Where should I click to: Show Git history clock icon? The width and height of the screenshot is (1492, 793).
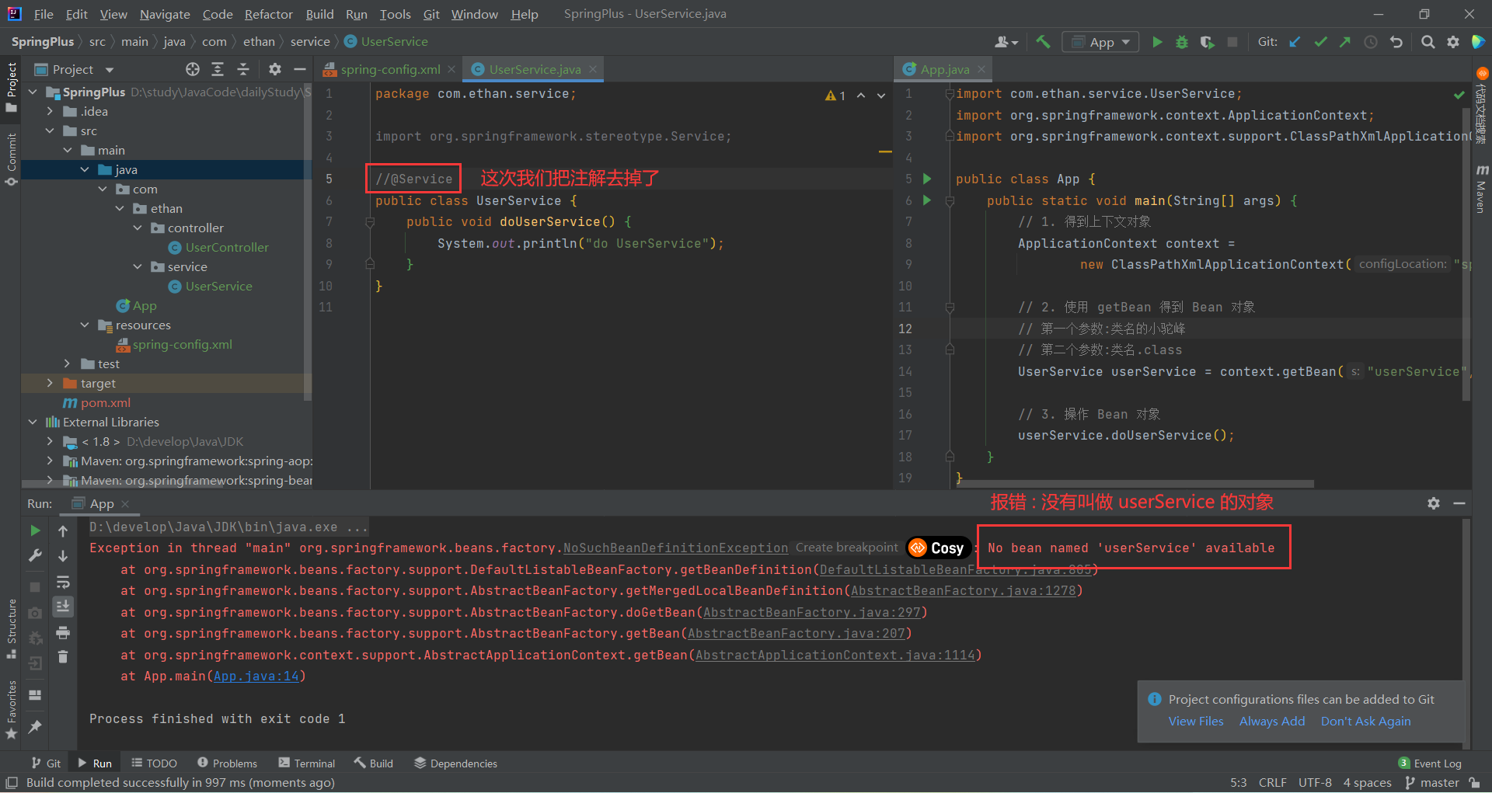pyautogui.click(x=1371, y=42)
